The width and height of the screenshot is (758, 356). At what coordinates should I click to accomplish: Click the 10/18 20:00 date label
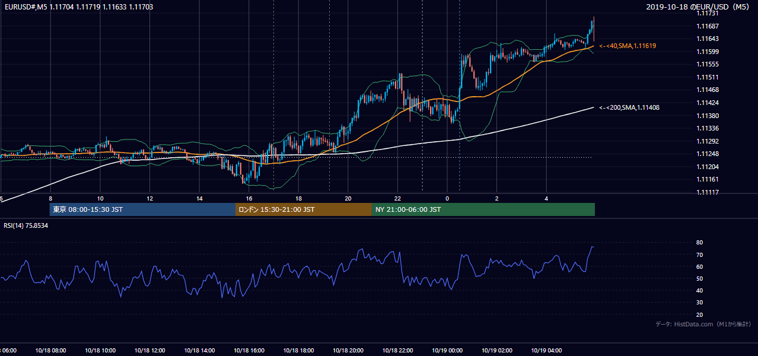(348, 350)
